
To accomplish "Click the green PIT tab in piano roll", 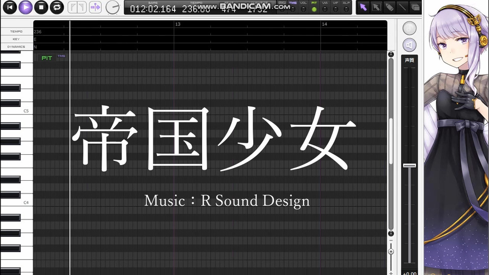I will [x=47, y=58].
